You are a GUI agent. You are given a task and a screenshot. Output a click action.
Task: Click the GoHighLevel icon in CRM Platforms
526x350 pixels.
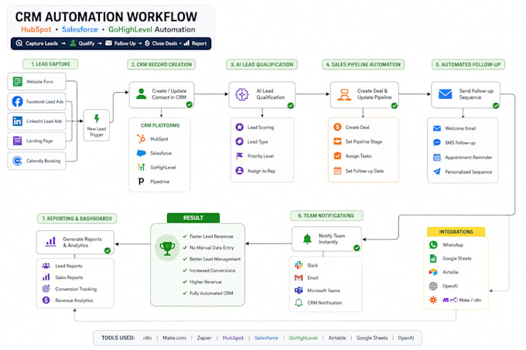coord(142,167)
